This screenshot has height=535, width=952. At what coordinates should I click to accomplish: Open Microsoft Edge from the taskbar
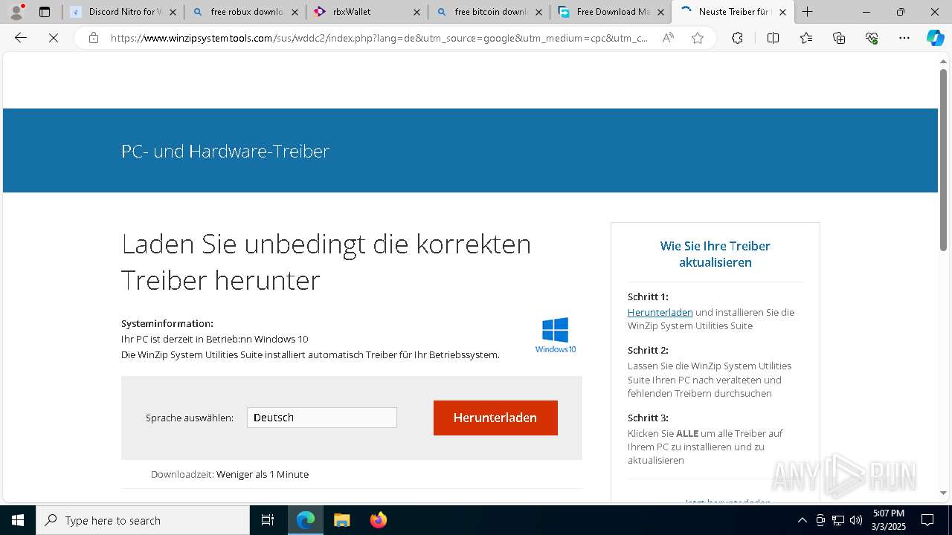(306, 520)
